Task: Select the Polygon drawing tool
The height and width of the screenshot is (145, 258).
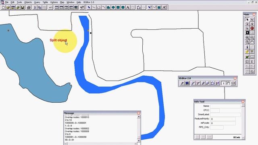Action: coord(108,7)
